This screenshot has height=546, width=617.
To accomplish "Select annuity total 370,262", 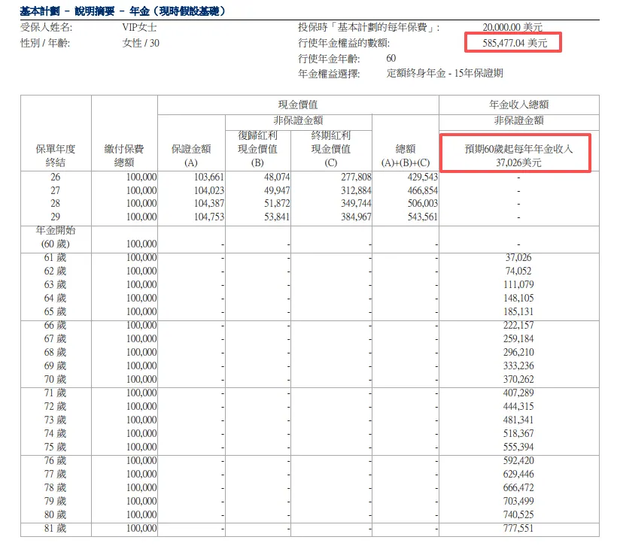I will pyautogui.click(x=518, y=380).
